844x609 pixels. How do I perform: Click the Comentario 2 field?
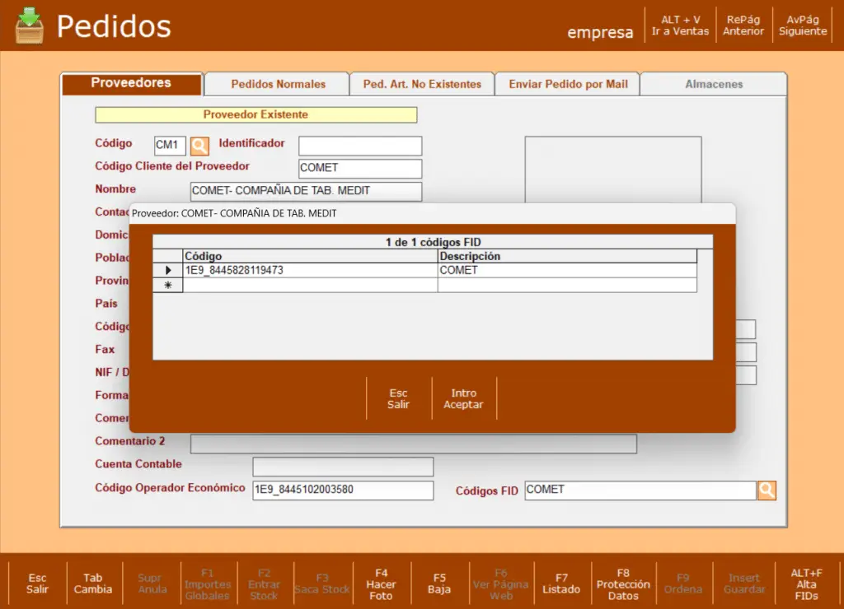pos(414,444)
